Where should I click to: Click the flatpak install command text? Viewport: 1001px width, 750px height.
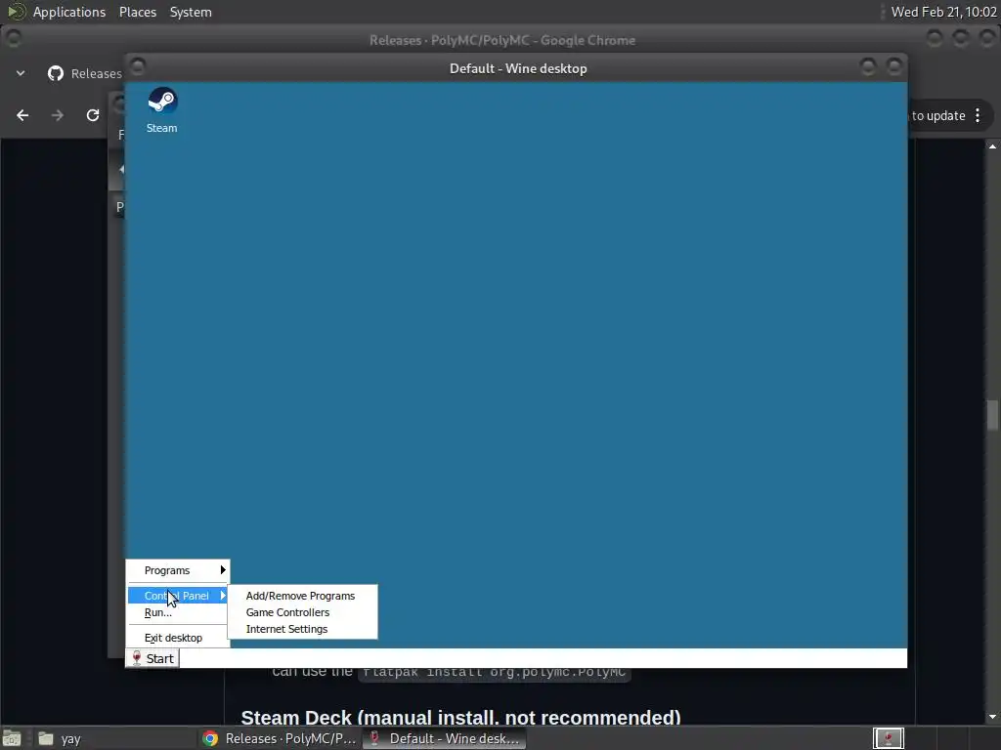click(494, 672)
